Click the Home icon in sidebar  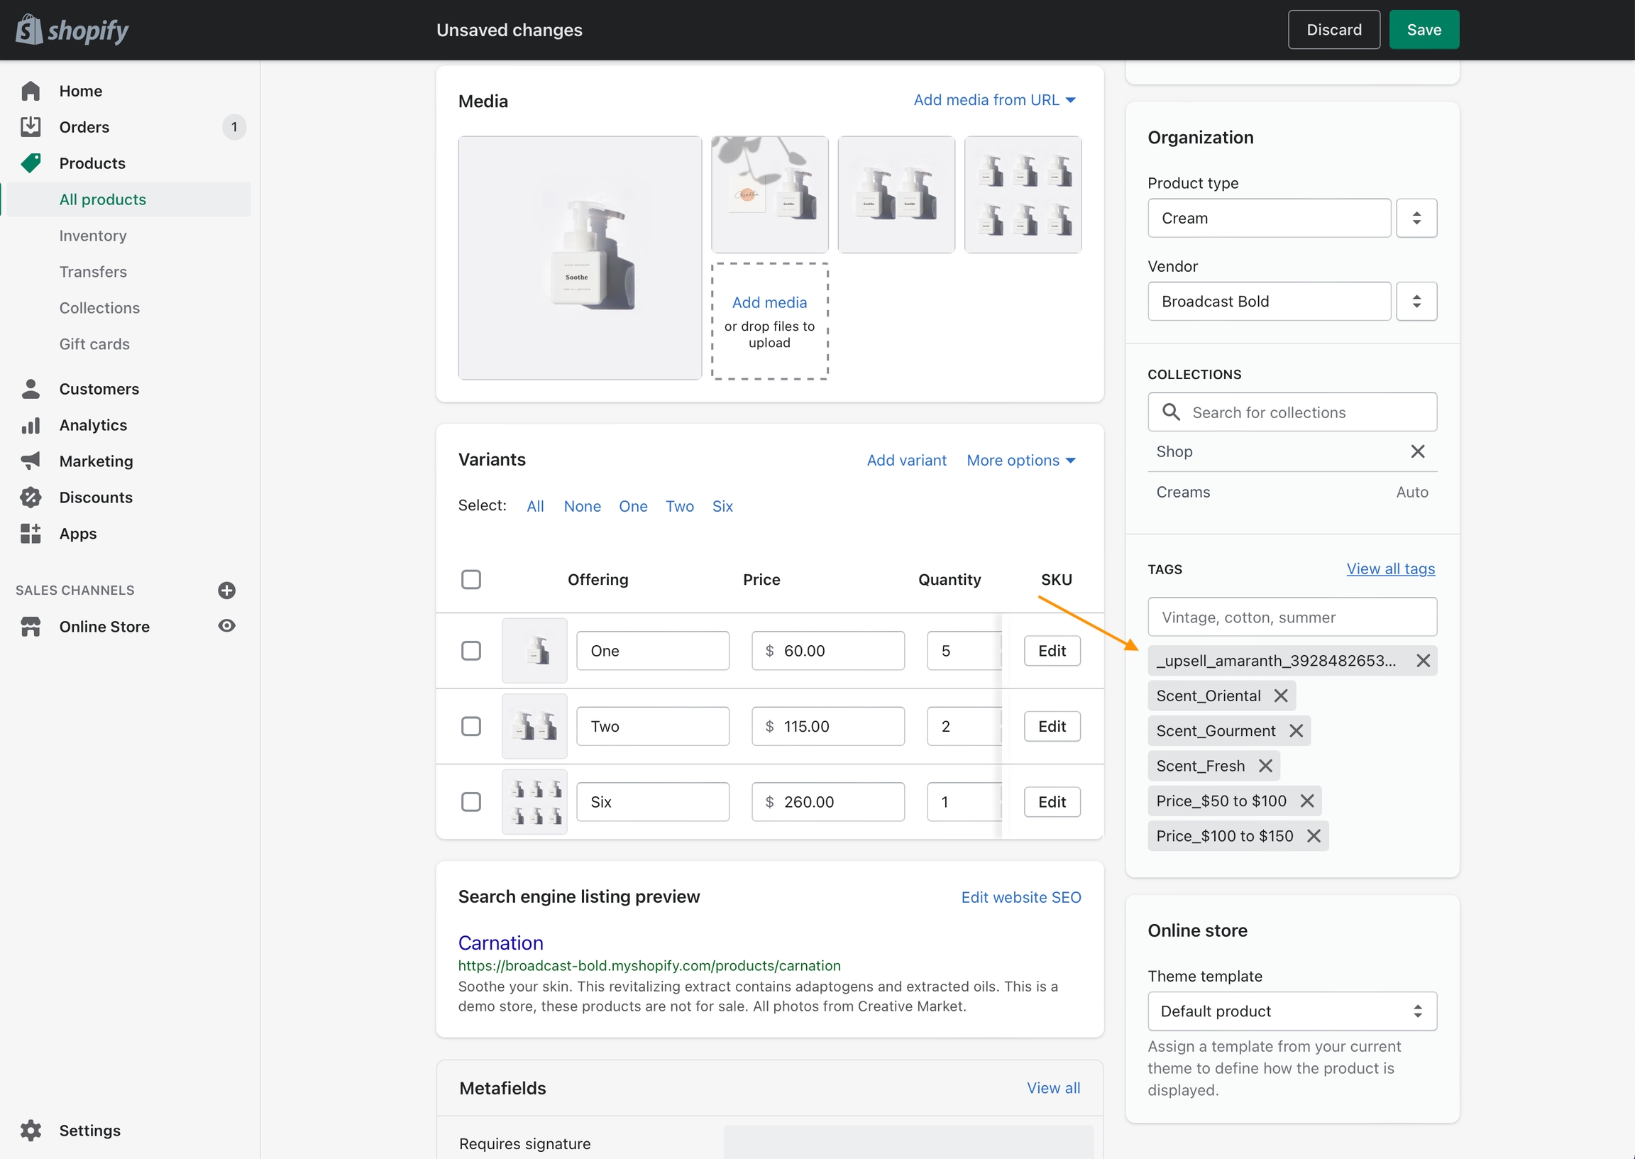click(31, 91)
